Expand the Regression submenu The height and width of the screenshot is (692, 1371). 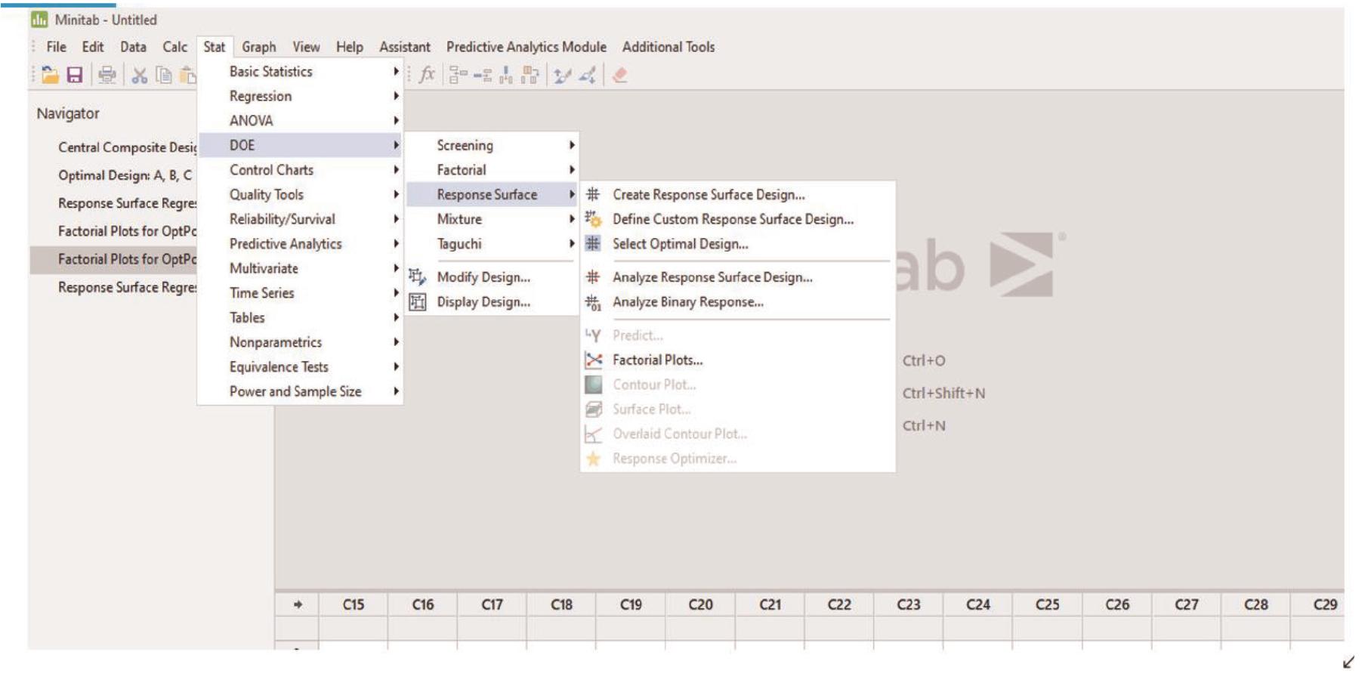coord(300,96)
